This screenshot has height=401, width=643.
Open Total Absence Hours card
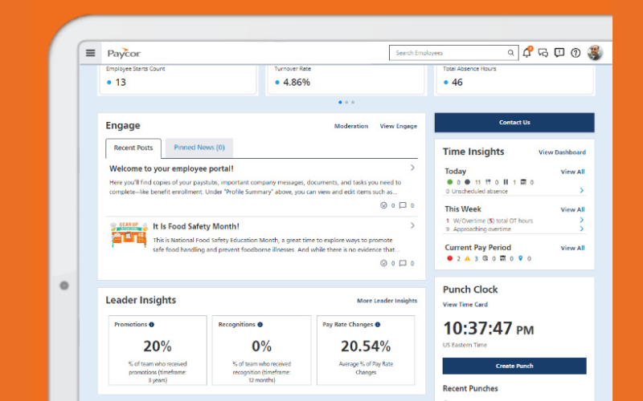point(514,79)
